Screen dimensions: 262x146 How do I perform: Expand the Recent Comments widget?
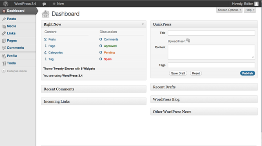click(x=93, y=89)
